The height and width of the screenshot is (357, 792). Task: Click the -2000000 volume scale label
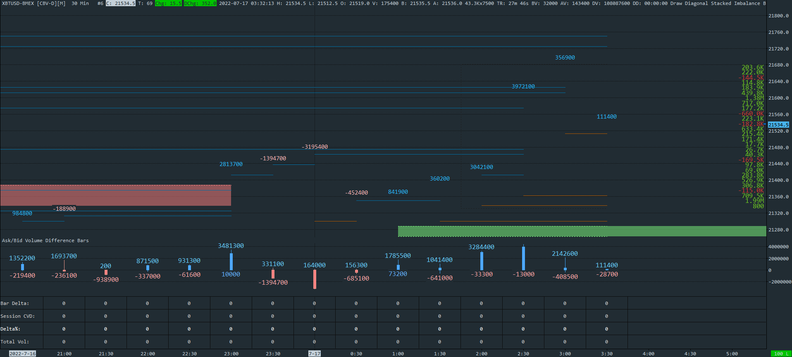[780, 282]
